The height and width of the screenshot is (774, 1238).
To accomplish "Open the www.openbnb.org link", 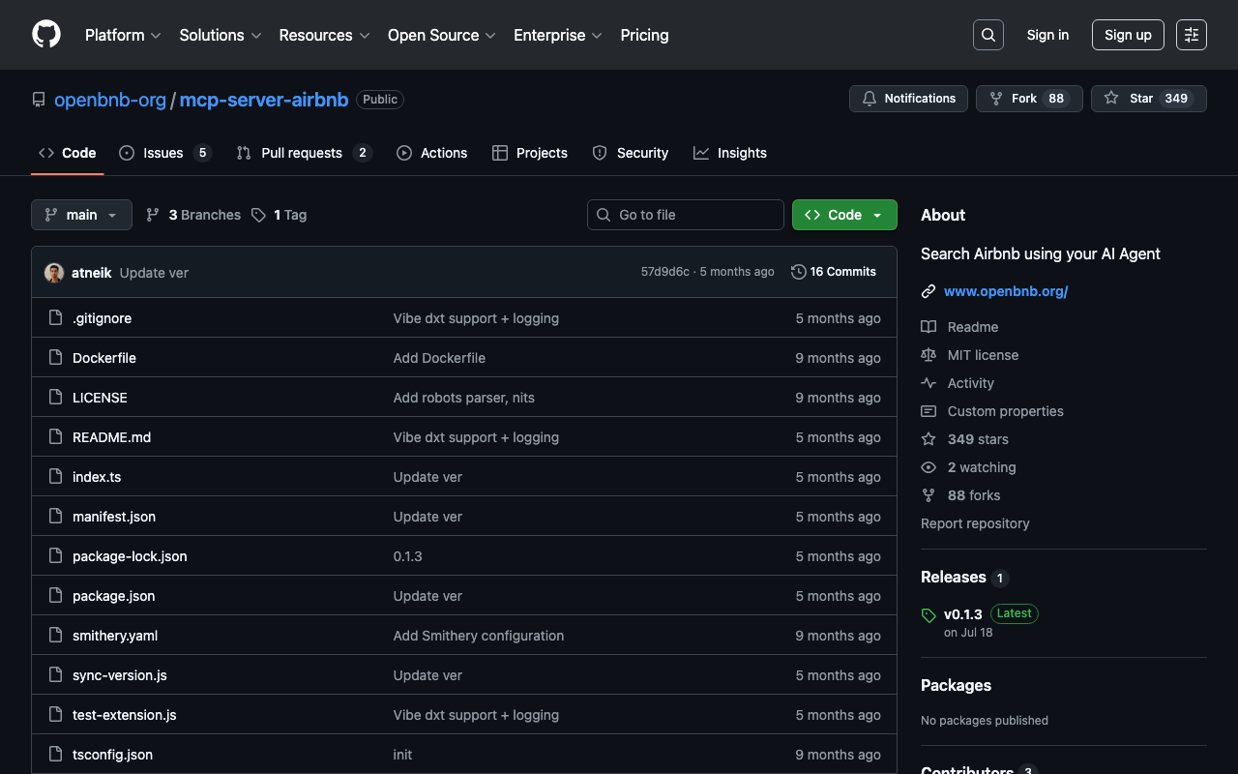I will click(1006, 291).
